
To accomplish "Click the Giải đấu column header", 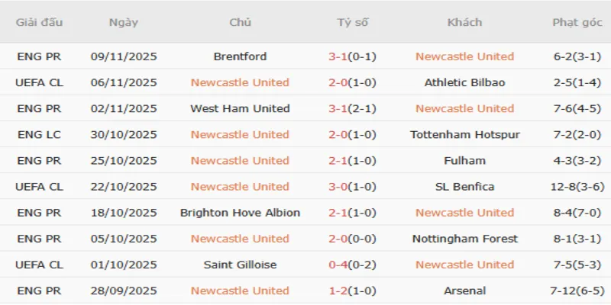I will [39, 22].
